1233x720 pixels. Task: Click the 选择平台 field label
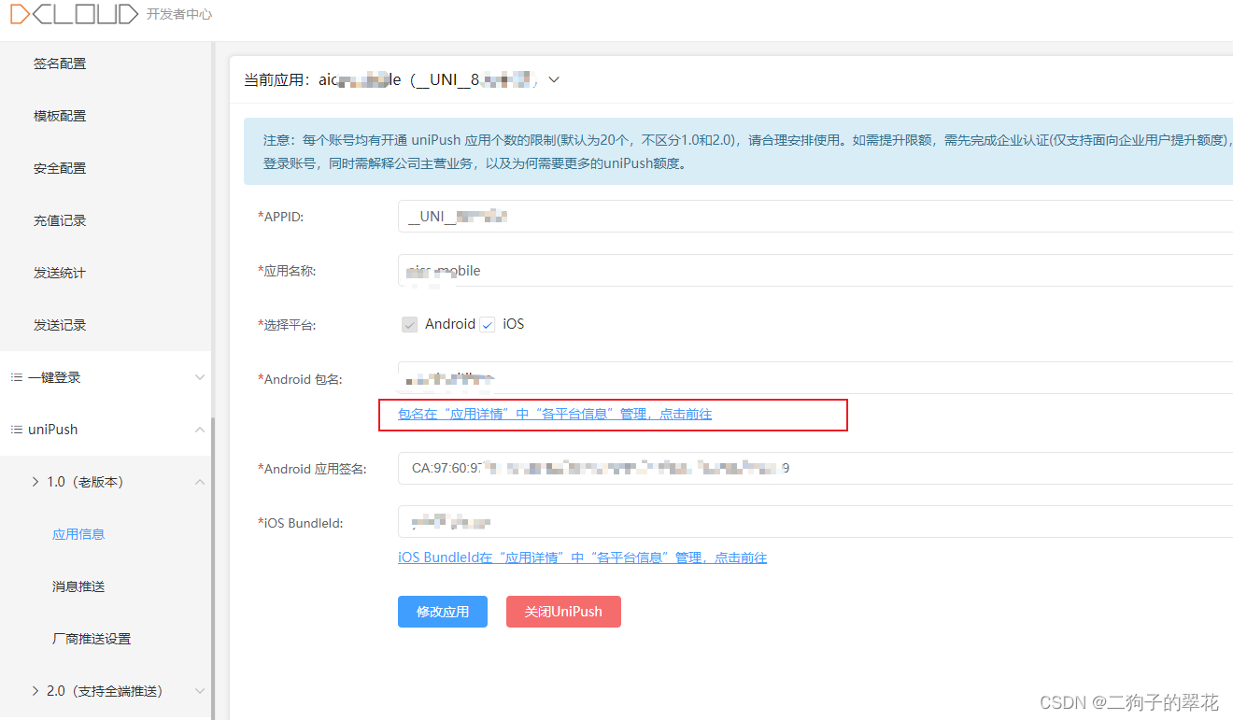287,325
